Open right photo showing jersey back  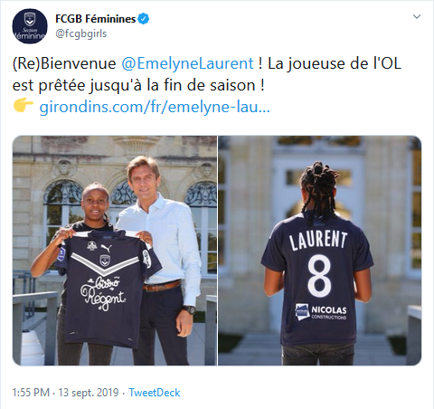(319, 251)
